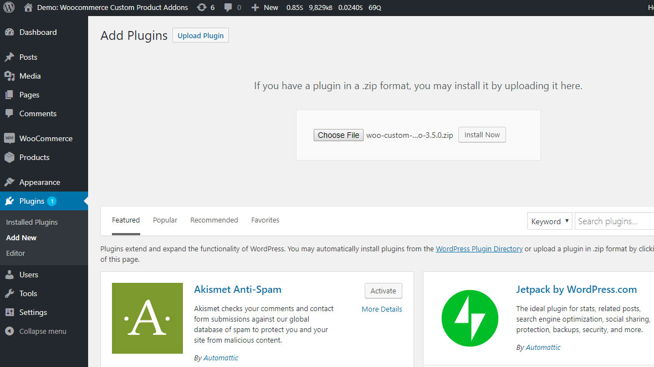The width and height of the screenshot is (654, 367).
Task: Open the Akismet Anti-Spam title link
Action: pos(238,289)
